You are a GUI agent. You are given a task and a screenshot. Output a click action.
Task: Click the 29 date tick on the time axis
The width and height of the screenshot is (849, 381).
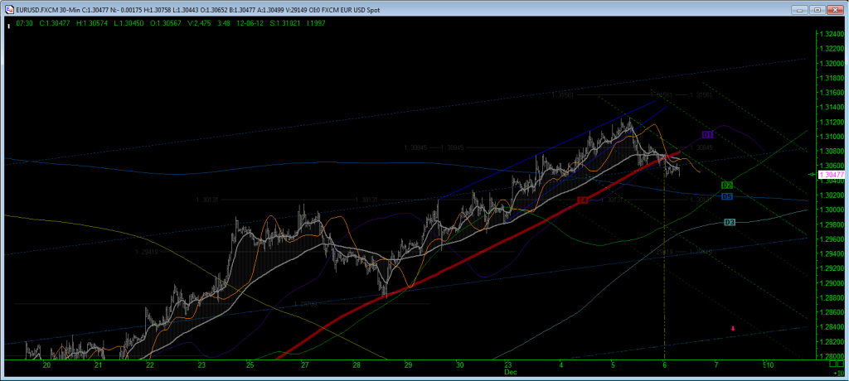(x=408, y=365)
